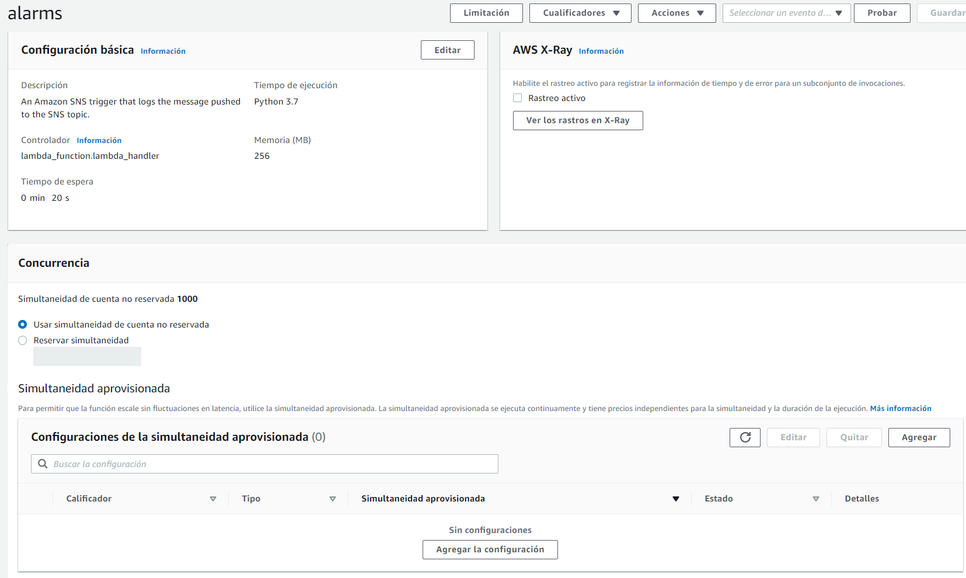Click the Información link next to Configuración básica
Image resolution: width=966 pixels, height=578 pixels.
(163, 51)
